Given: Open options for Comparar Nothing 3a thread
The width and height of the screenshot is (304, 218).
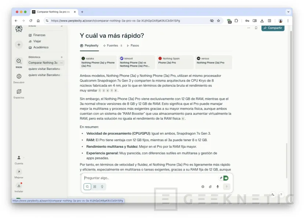Looking at the screenshot, I should [x=62, y=63].
